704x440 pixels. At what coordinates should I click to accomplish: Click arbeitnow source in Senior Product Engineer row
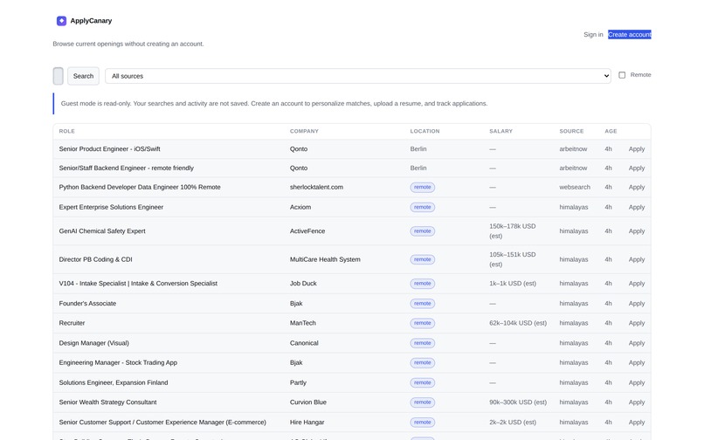tap(573, 149)
